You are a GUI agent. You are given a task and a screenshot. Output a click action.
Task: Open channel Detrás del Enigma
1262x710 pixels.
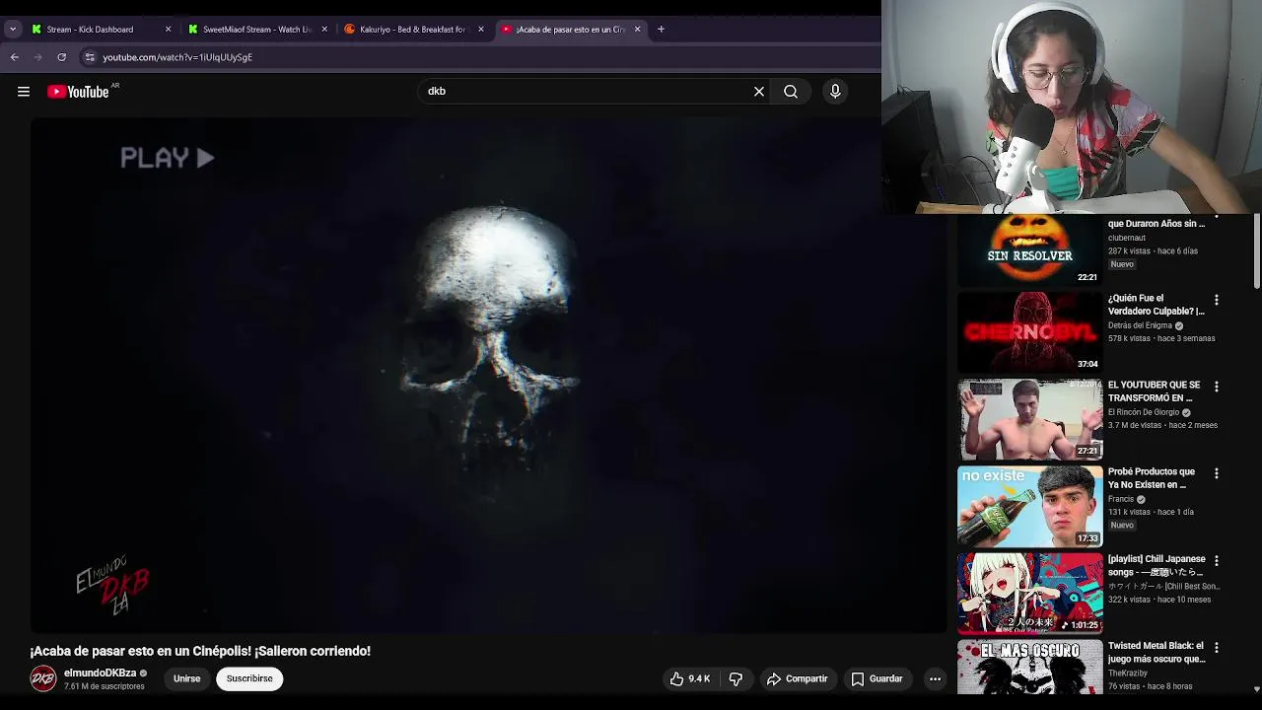coord(1140,325)
